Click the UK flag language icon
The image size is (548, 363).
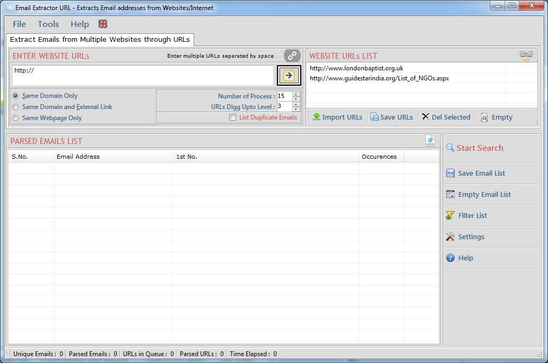click(103, 24)
